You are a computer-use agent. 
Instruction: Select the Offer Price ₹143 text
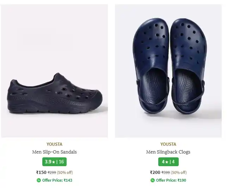(57, 180)
